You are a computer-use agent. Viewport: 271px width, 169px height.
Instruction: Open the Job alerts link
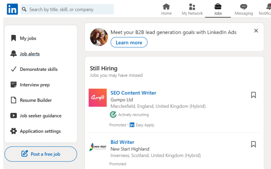tap(30, 54)
